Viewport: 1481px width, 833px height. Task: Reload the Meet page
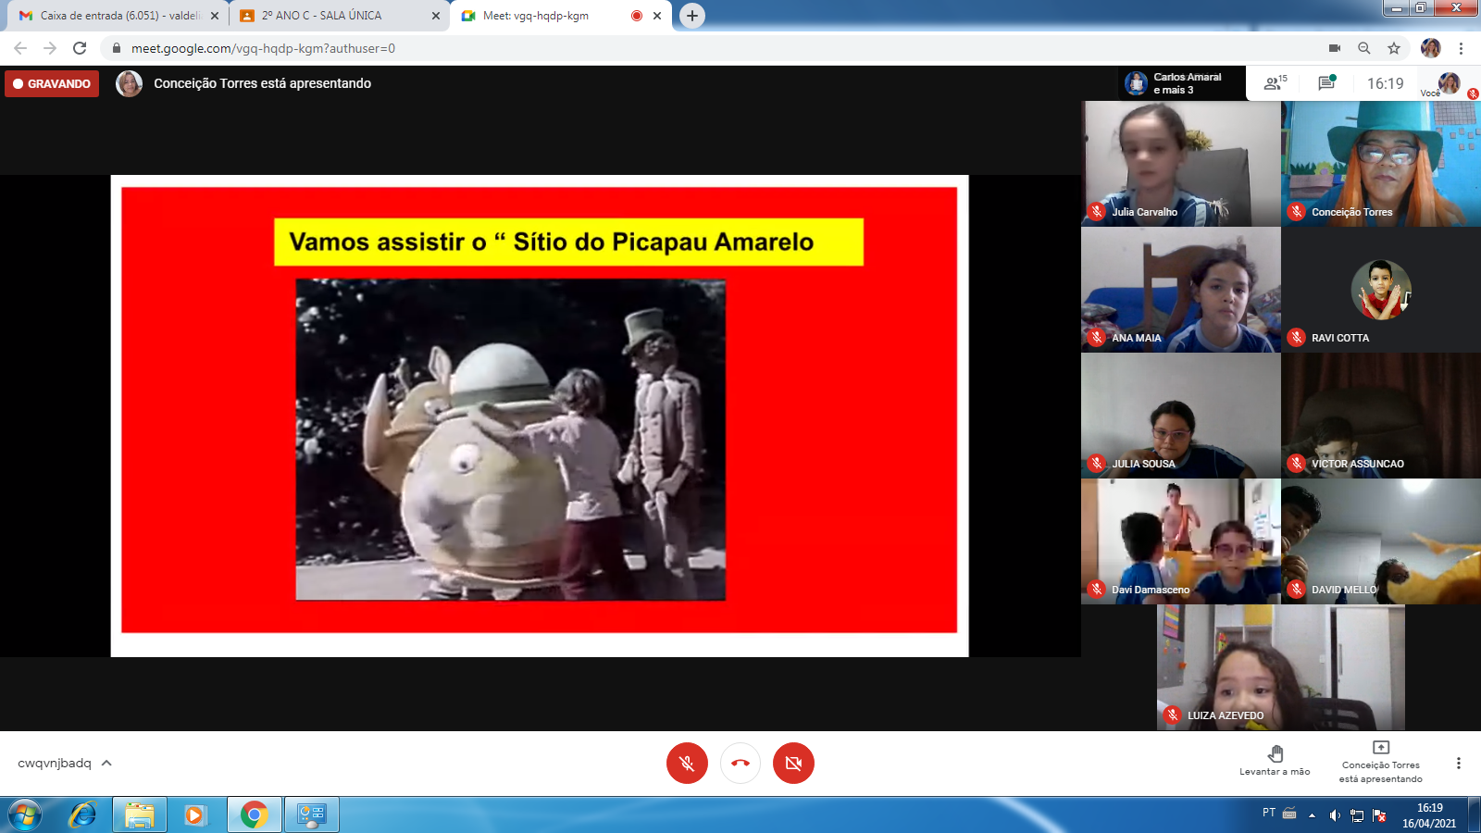(80, 48)
